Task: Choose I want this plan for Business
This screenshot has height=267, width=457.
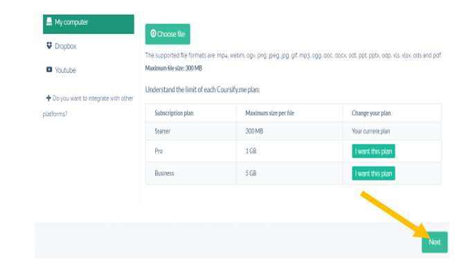Action: 373,173
